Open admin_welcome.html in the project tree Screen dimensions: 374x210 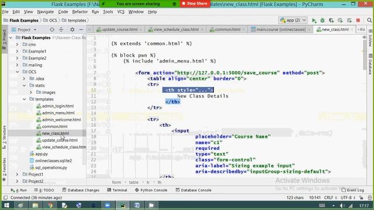pyautogui.click(x=61, y=120)
